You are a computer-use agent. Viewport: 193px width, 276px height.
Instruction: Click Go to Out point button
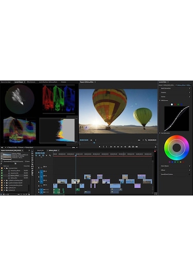tap(125, 147)
